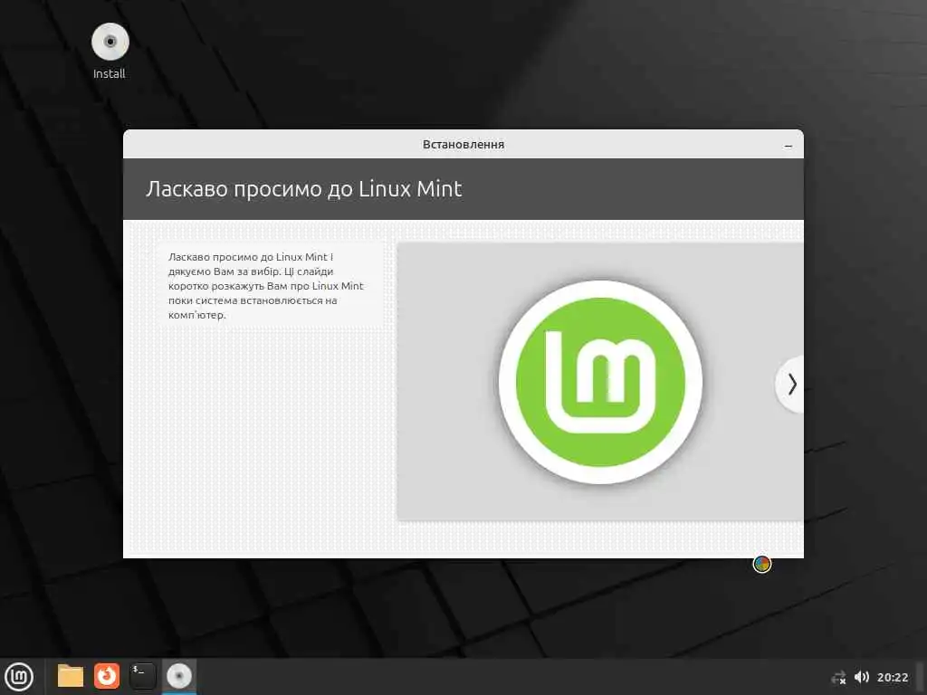Launch the file manager from the panel

[x=71, y=676]
